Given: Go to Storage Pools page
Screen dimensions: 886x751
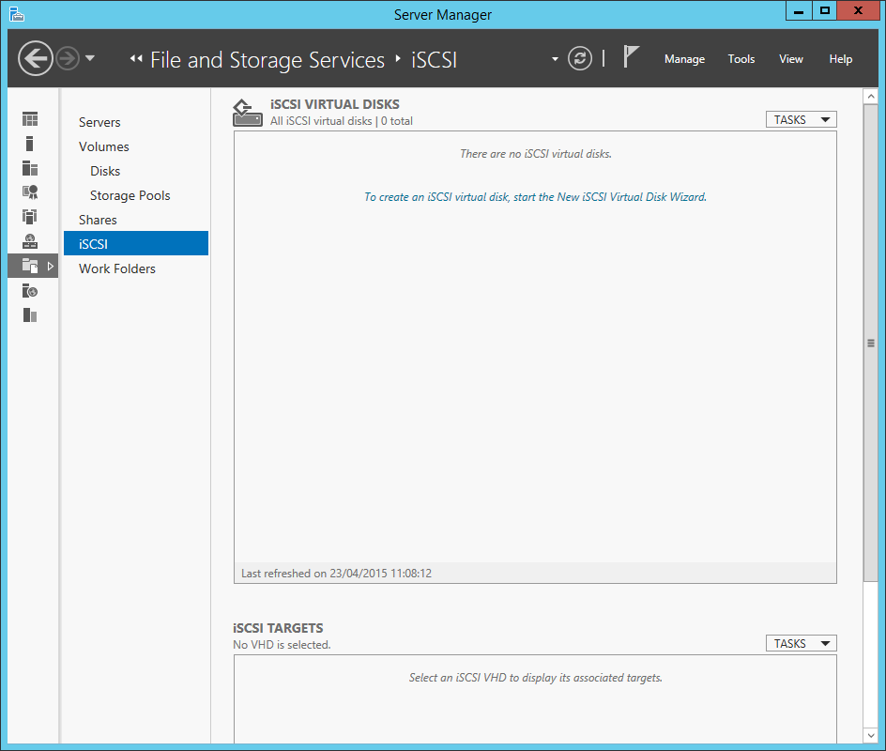Looking at the screenshot, I should pyautogui.click(x=130, y=195).
